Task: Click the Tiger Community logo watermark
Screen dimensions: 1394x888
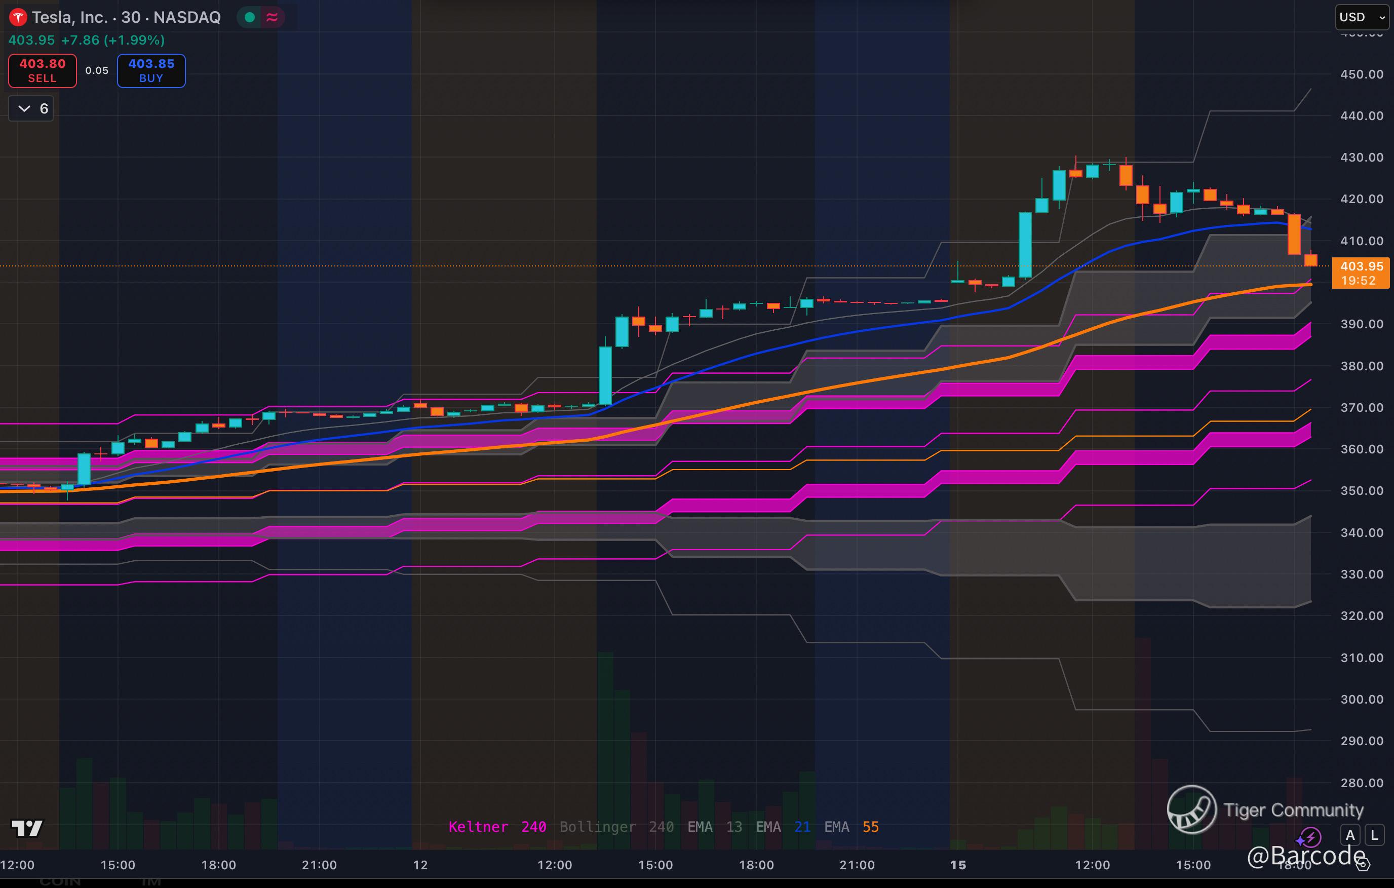Action: (1191, 809)
